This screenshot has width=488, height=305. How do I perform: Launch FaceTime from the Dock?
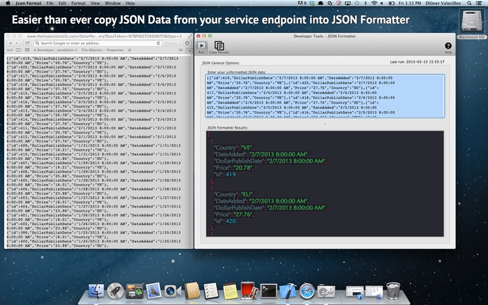(x=173, y=291)
